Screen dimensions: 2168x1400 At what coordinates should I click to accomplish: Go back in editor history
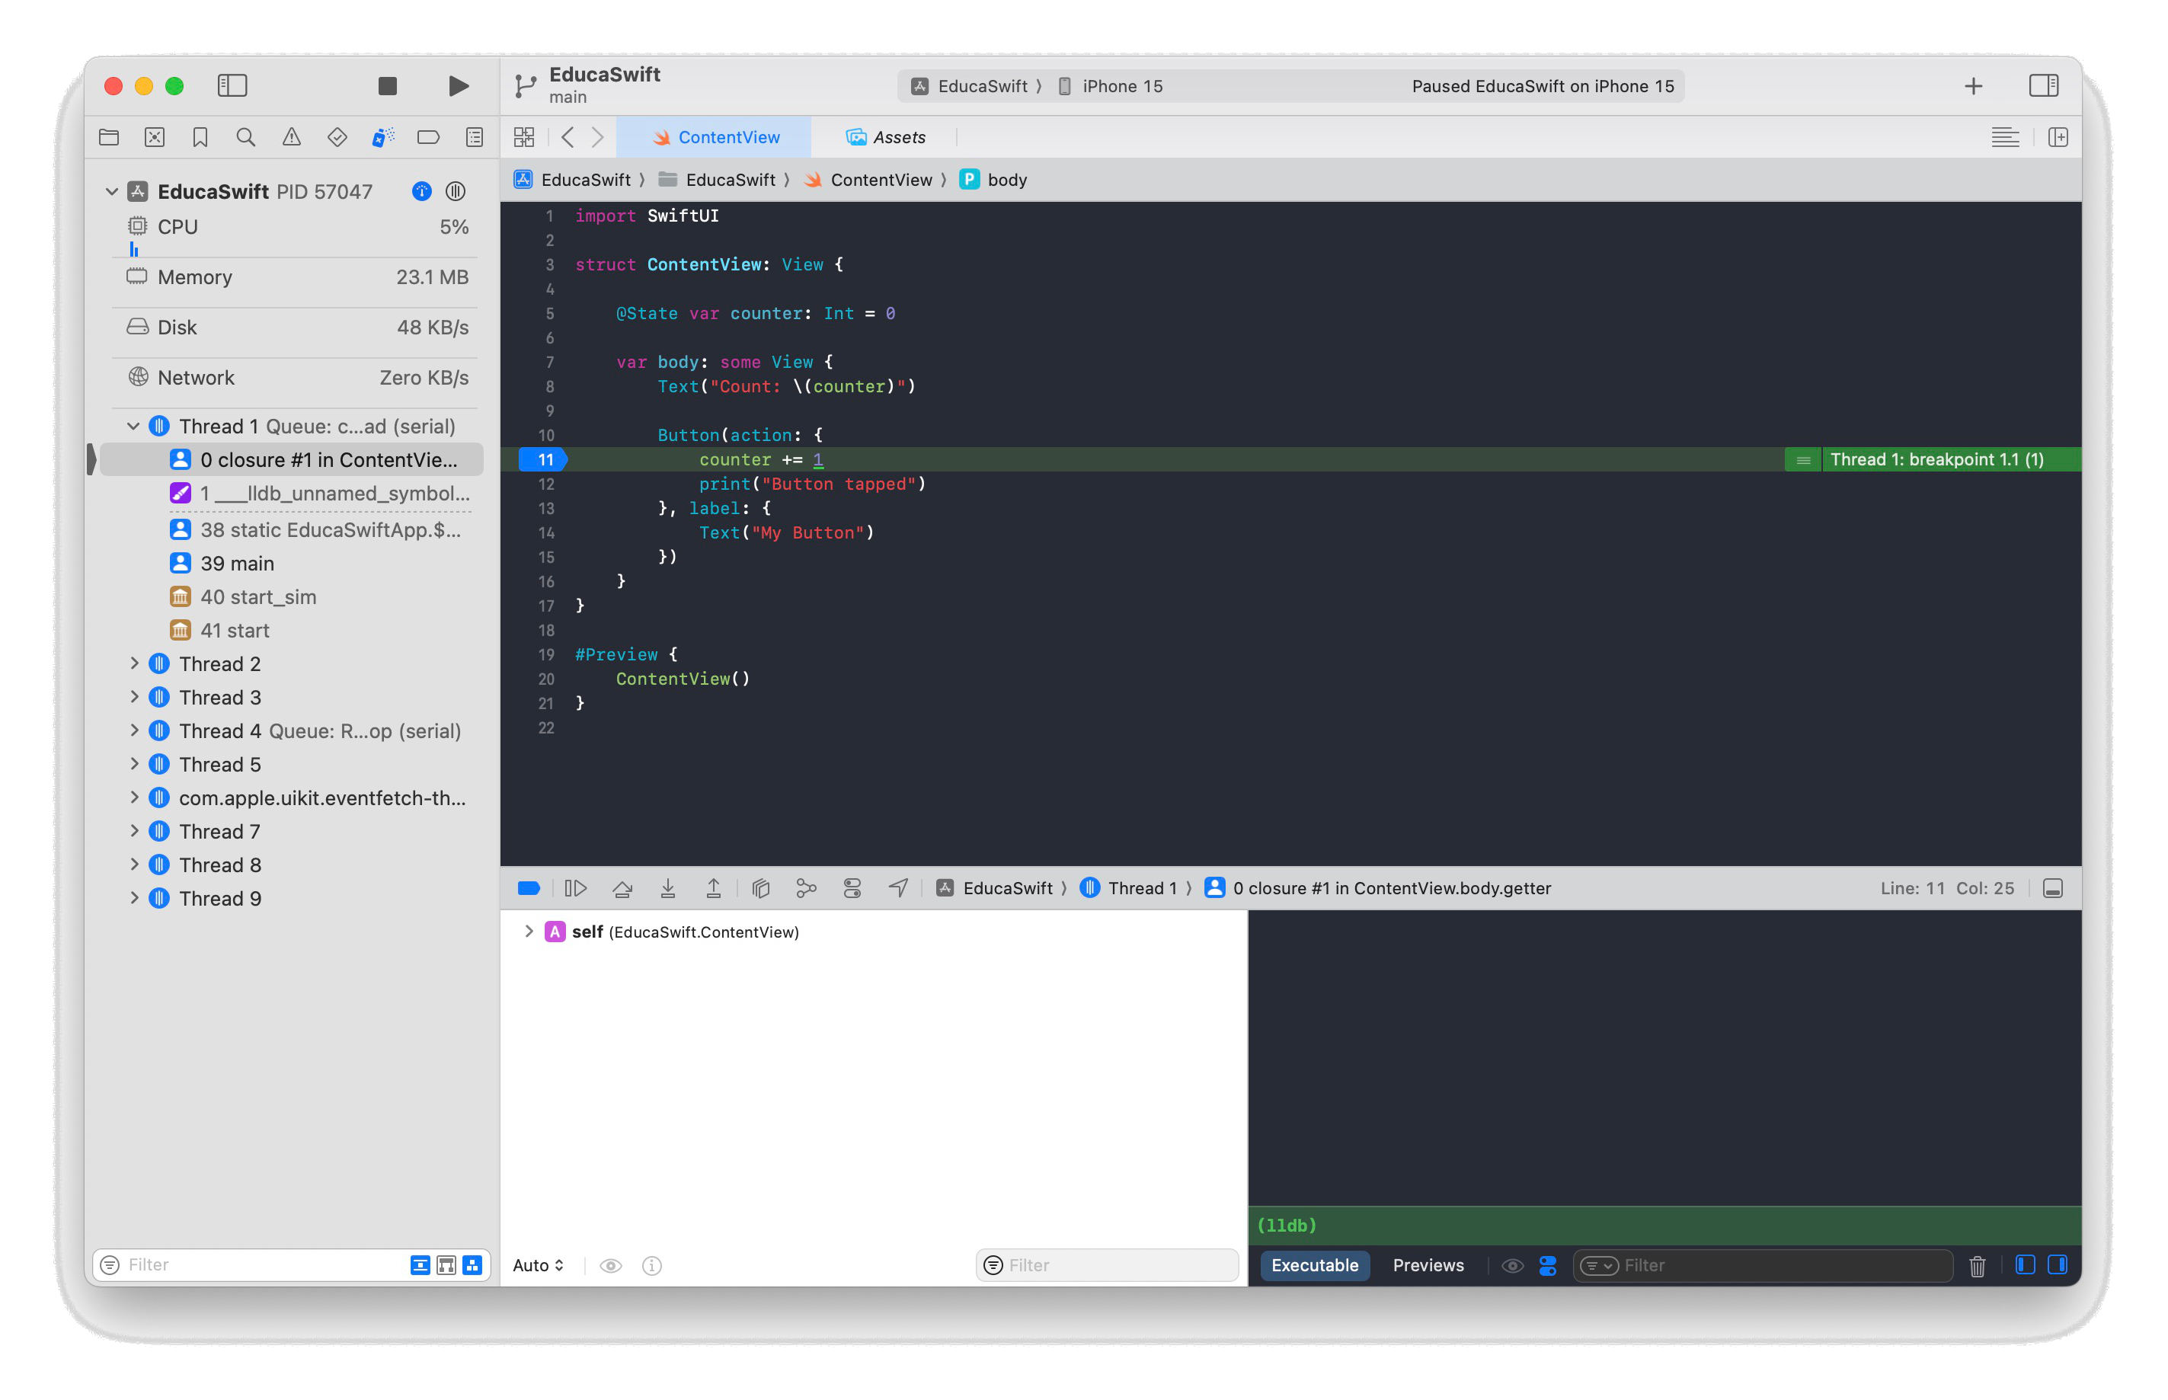point(568,137)
